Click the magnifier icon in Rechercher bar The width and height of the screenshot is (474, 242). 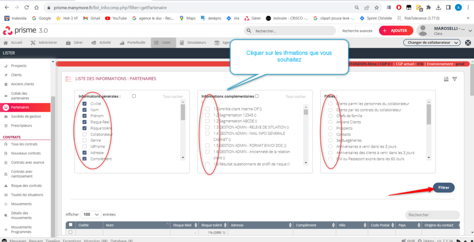[250, 31]
